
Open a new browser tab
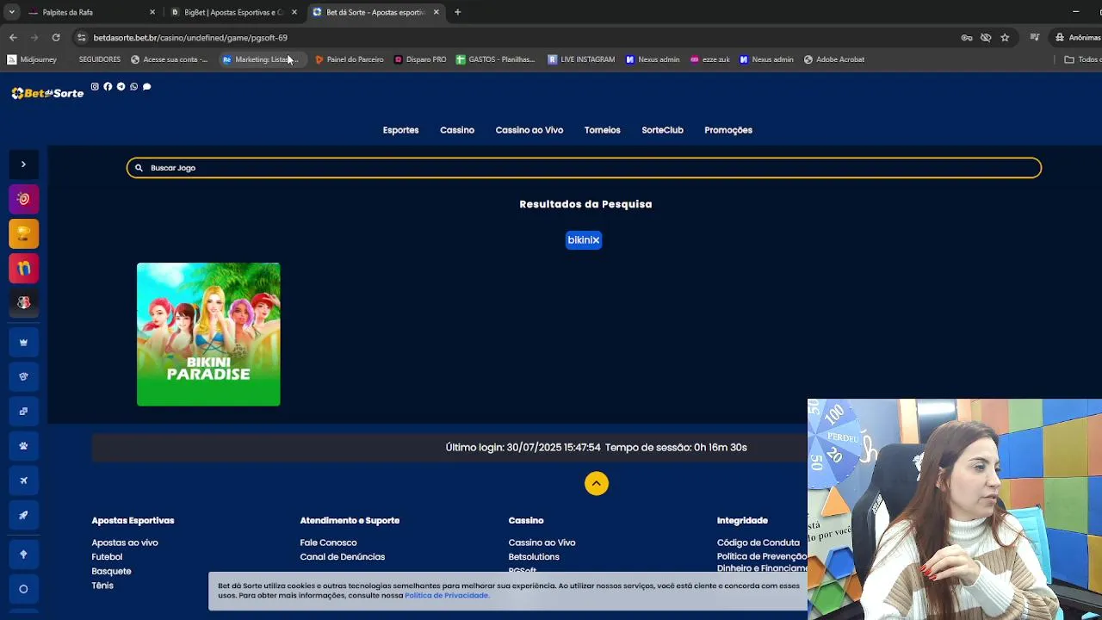coord(458,12)
